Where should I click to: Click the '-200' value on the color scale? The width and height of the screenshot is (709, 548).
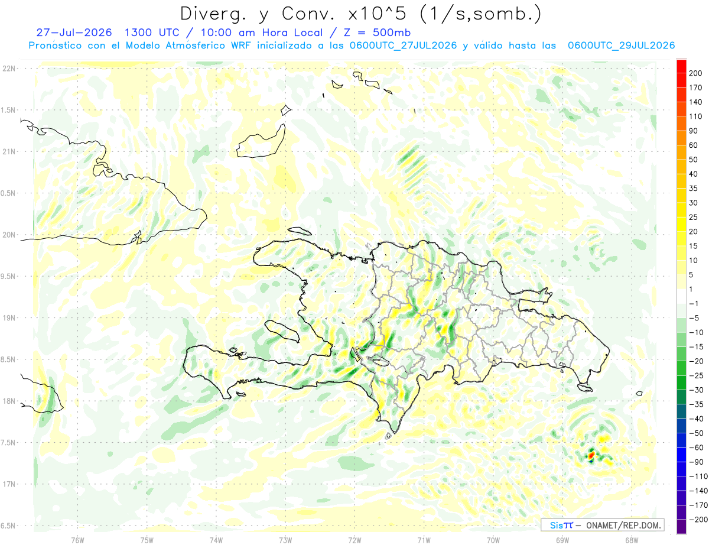point(697,520)
